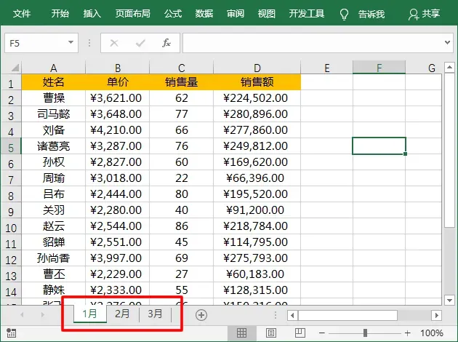
Task: Click horizontal scrollbar left arrow
Action: coord(292,315)
